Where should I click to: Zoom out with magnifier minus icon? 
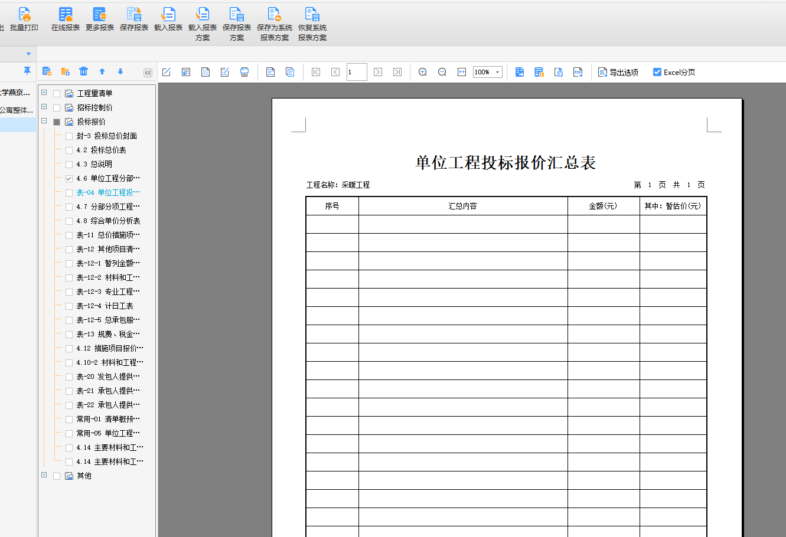pos(442,72)
